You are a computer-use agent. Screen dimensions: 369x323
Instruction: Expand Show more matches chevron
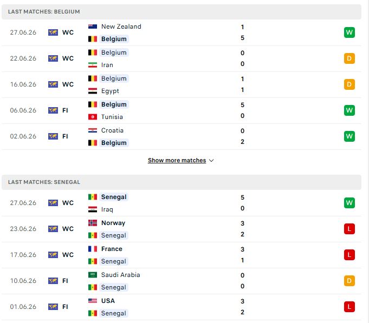[x=211, y=161]
